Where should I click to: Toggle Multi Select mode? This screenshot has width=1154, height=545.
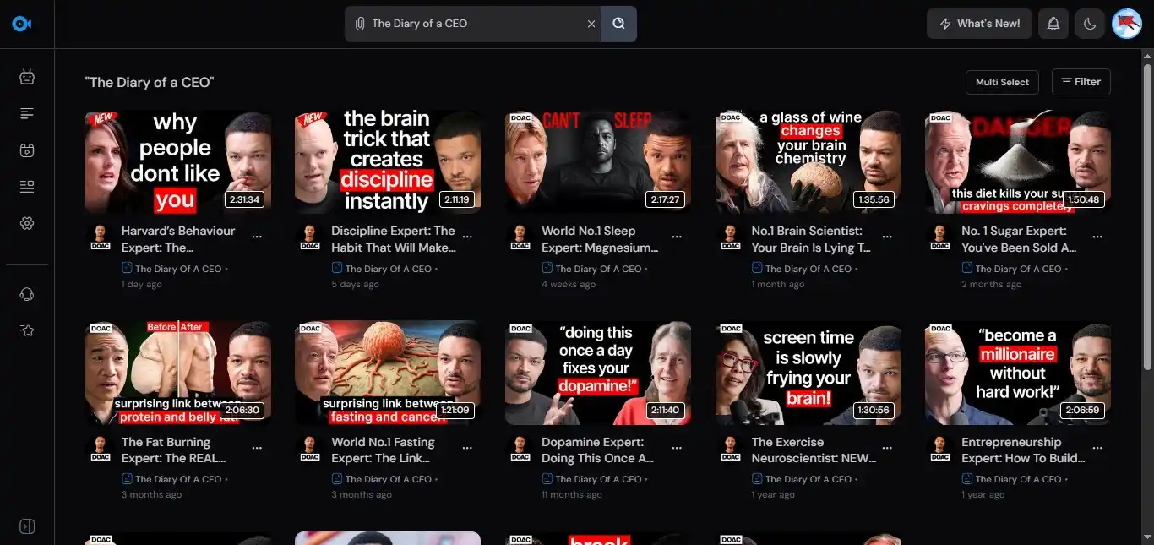click(1002, 82)
